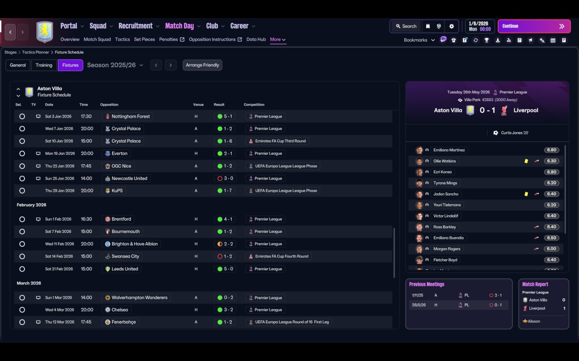579x361 pixels.
Task: Click the Jadon Sancho face portrait
Action: [x=419, y=194]
